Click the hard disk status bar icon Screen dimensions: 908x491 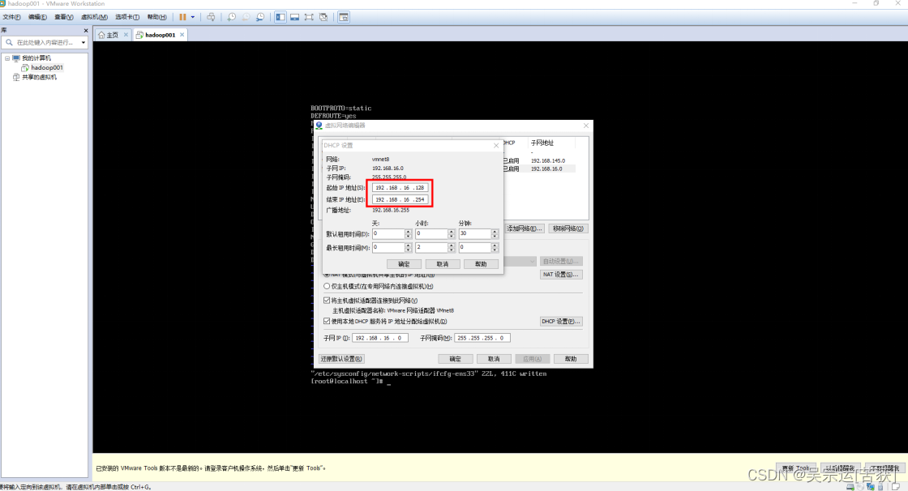(850, 487)
